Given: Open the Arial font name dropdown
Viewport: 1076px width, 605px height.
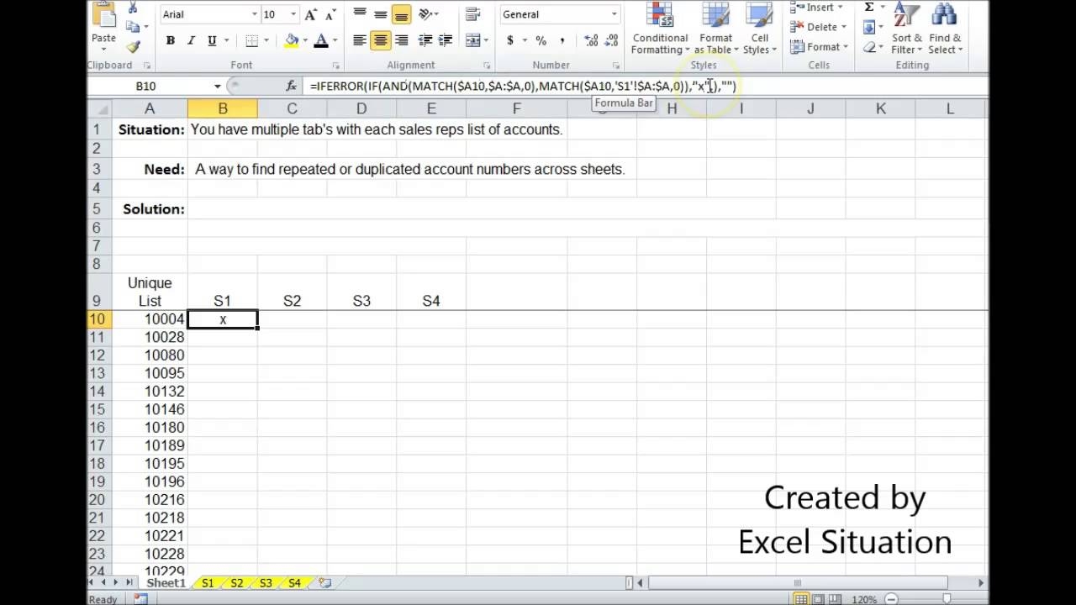Looking at the screenshot, I should (x=254, y=14).
